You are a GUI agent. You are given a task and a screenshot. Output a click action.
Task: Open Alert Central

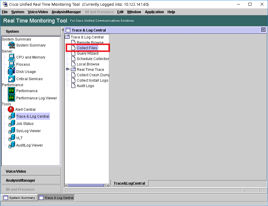pos(25,109)
